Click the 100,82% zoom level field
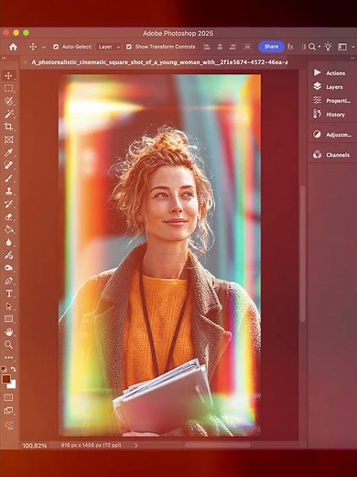 35,446
